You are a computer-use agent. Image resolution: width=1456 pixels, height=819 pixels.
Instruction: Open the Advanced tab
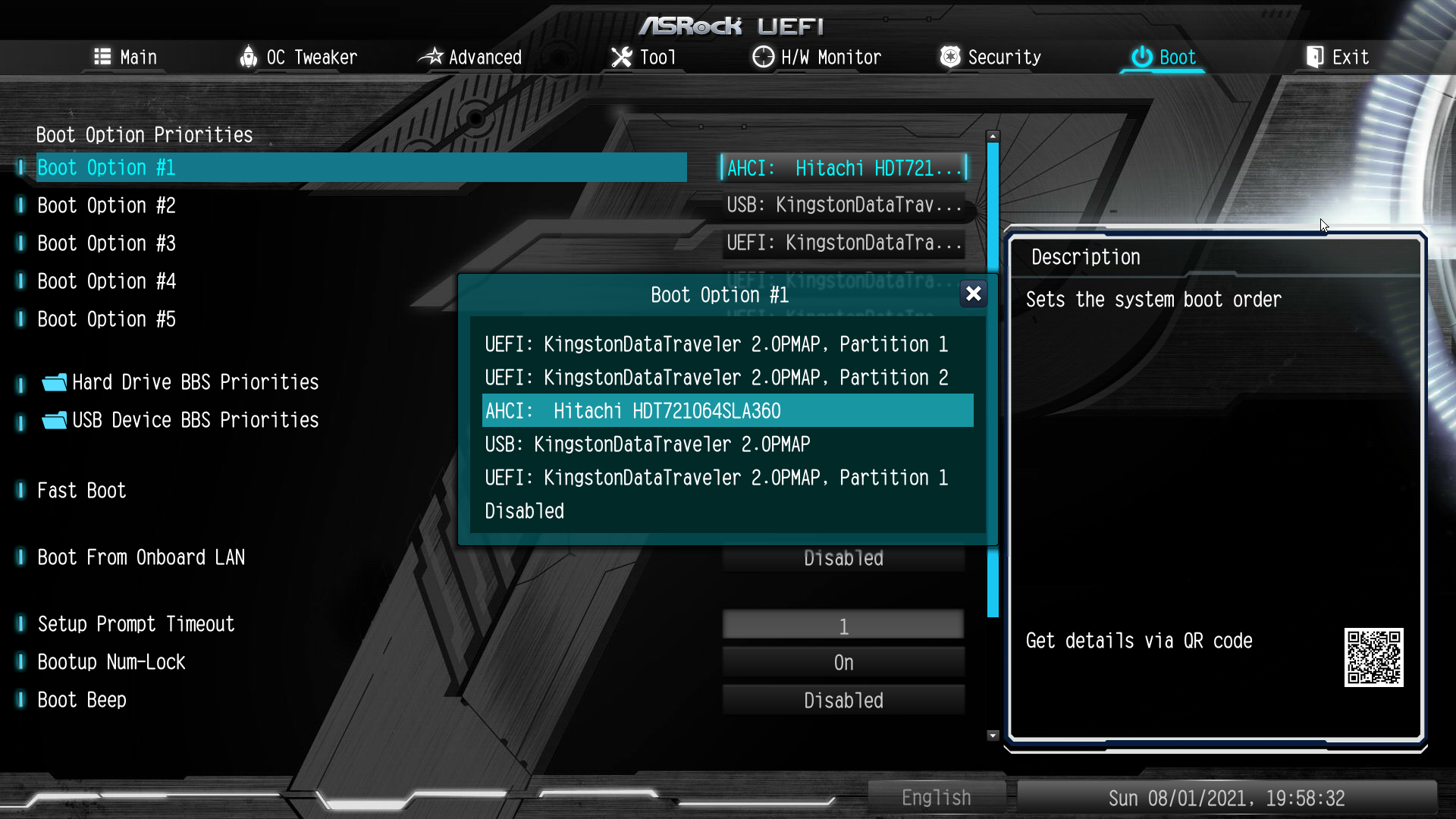point(470,57)
